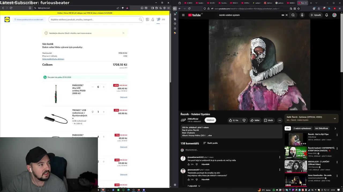Dismiss the 'Nečekejte dlouho' cart notice
Image resolution: width=343 pixels, height=192 pixels.
(123, 33)
